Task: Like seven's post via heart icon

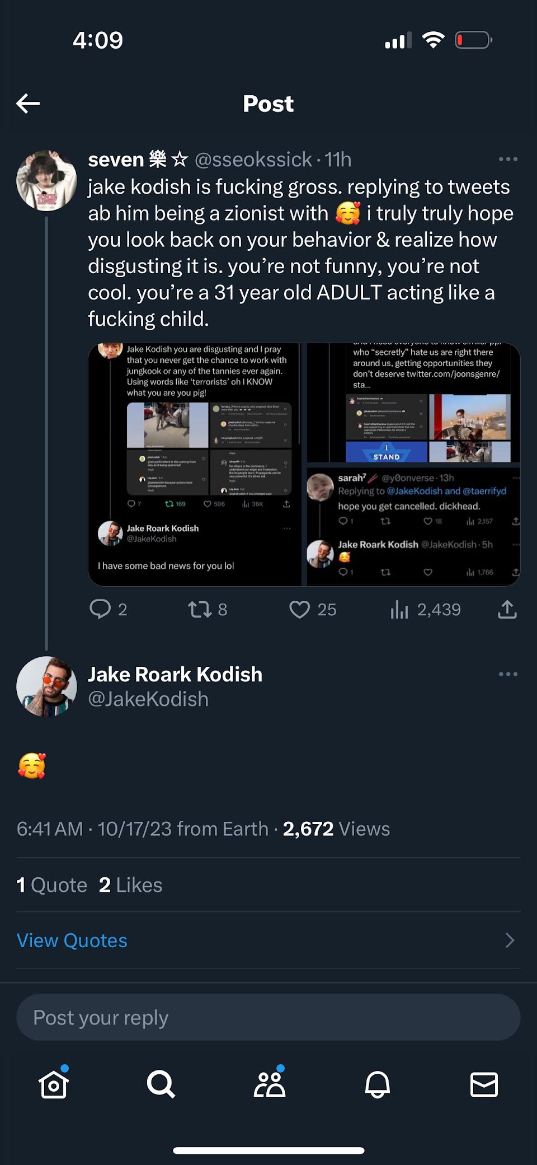Action: tap(299, 609)
